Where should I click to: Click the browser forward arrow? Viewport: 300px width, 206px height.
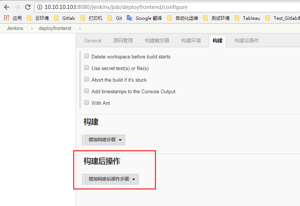17,7
